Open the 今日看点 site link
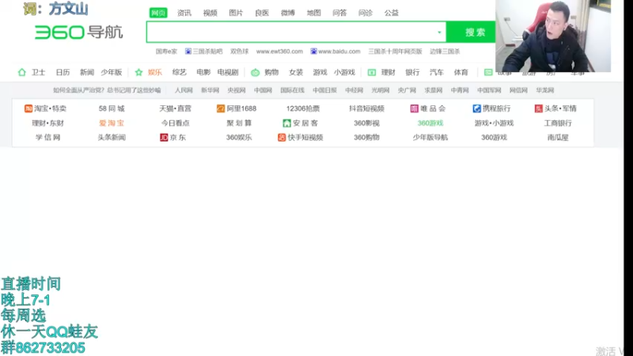 click(x=175, y=123)
